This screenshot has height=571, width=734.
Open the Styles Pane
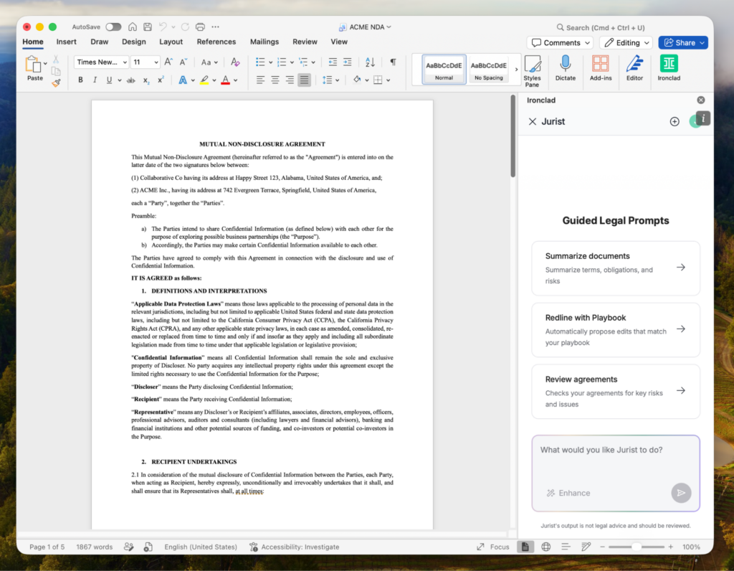(533, 70)
